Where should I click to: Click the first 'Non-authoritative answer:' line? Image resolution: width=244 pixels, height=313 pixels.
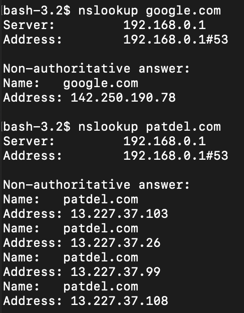pos(96,69)
